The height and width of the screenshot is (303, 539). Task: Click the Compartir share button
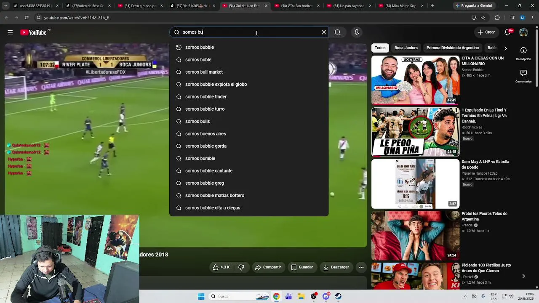pos(268,267)
